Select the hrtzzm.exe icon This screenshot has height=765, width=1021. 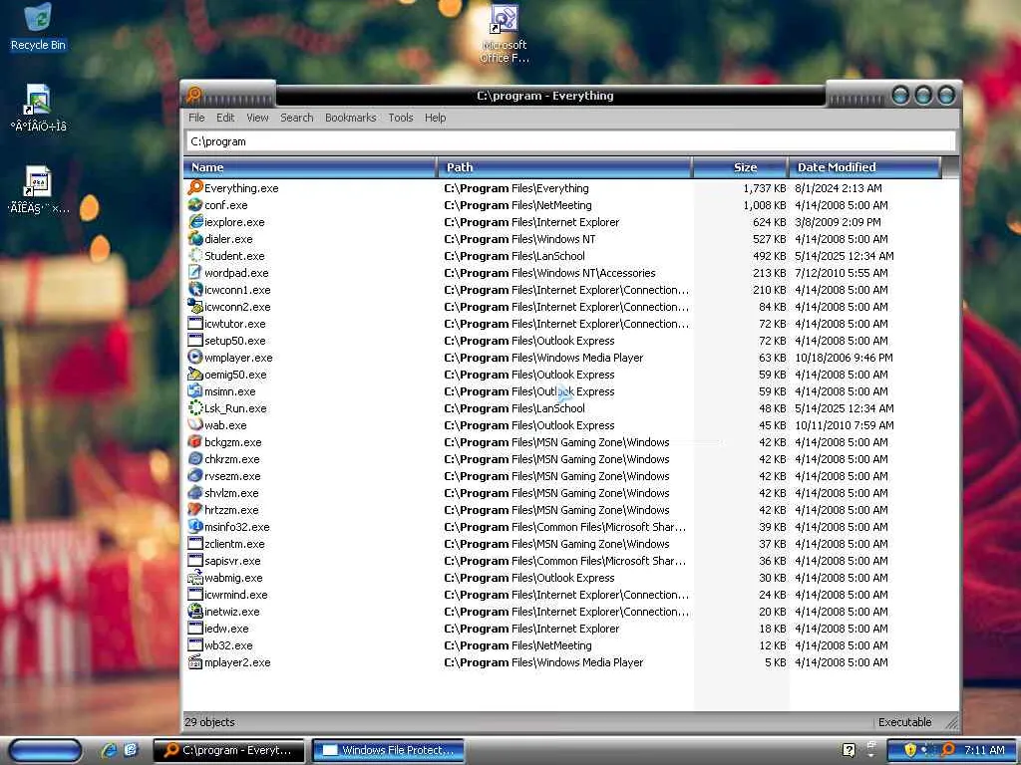[x=195, y=509]
